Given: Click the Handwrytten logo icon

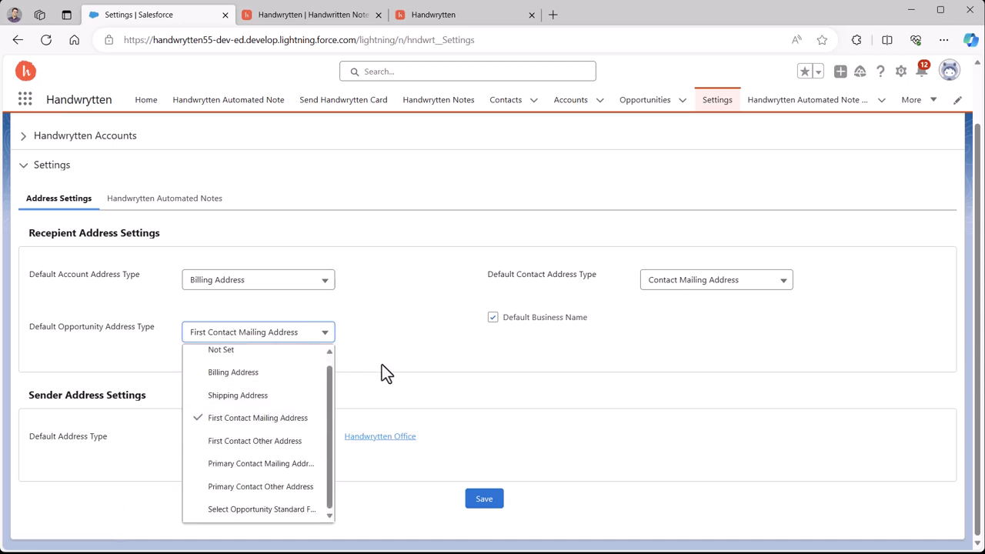Looking at the screenshot, I should (x=25, y=71).
